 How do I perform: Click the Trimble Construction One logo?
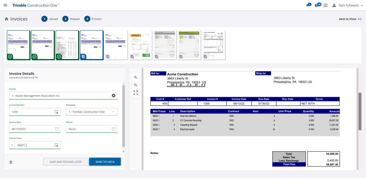(36, 5)
